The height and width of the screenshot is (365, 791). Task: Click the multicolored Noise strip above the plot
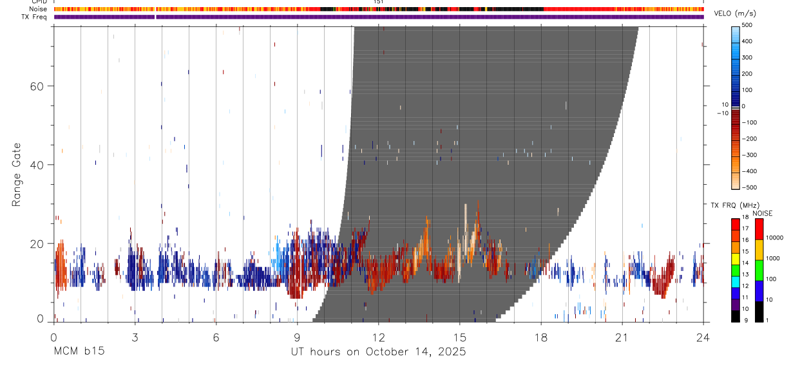[x=379, y=9]
